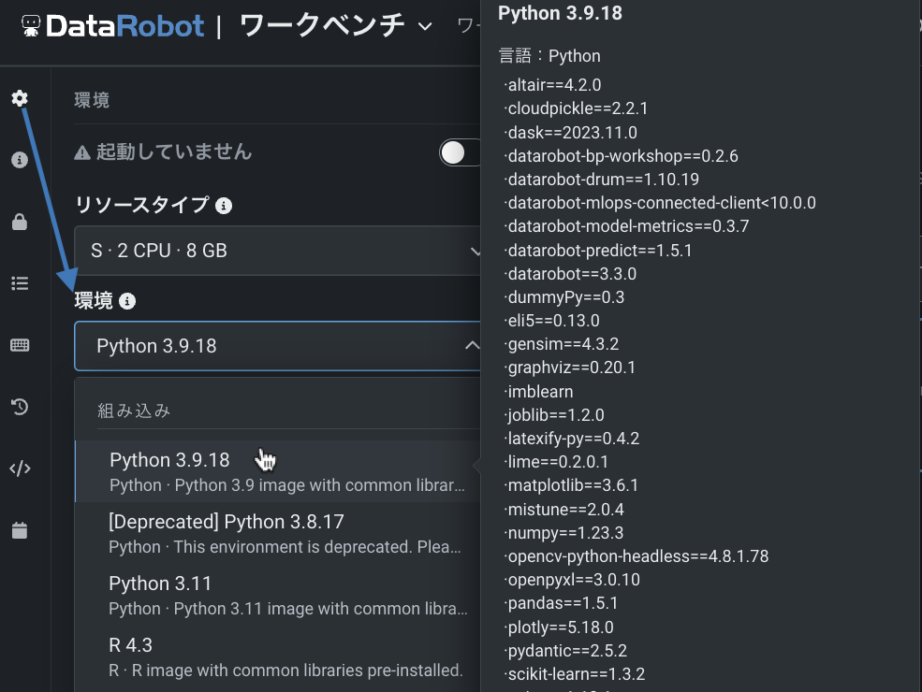The image size is (922, 692).
Task: Click the DataRobot logo
Action: pyautogui.click(x=112, y=26)
